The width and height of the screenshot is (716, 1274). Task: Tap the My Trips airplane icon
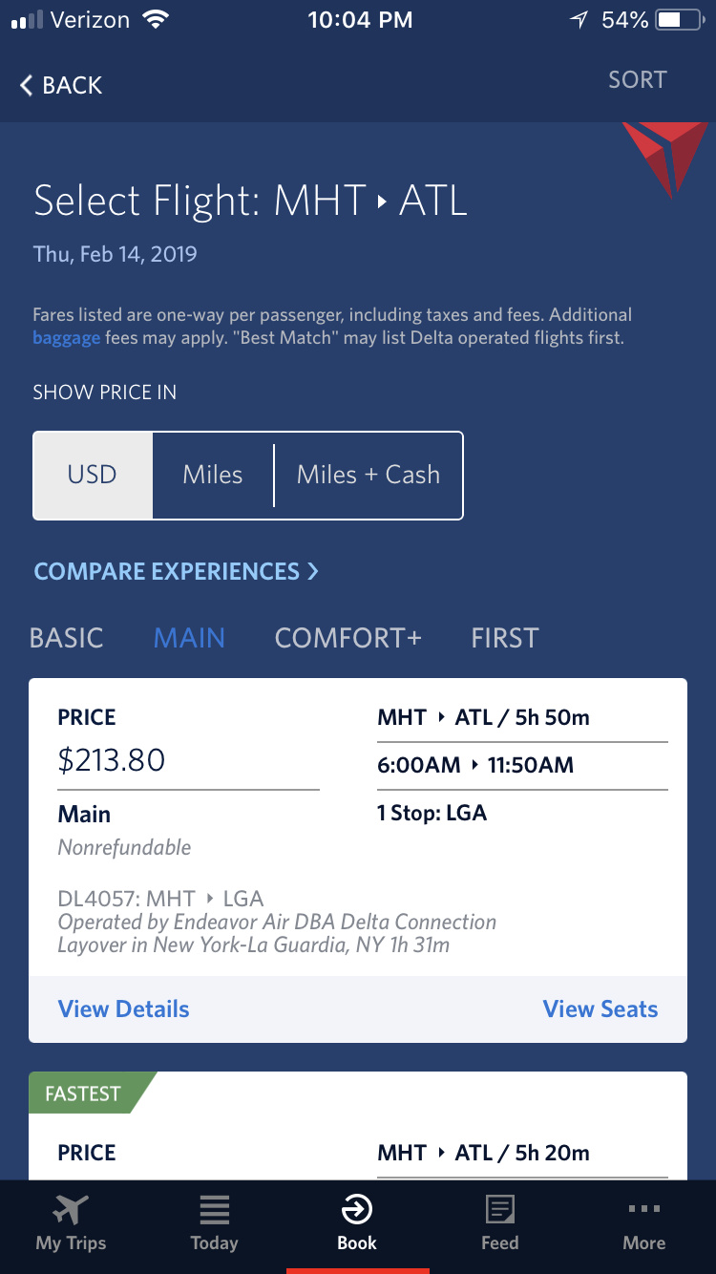tap(71, 1211)
